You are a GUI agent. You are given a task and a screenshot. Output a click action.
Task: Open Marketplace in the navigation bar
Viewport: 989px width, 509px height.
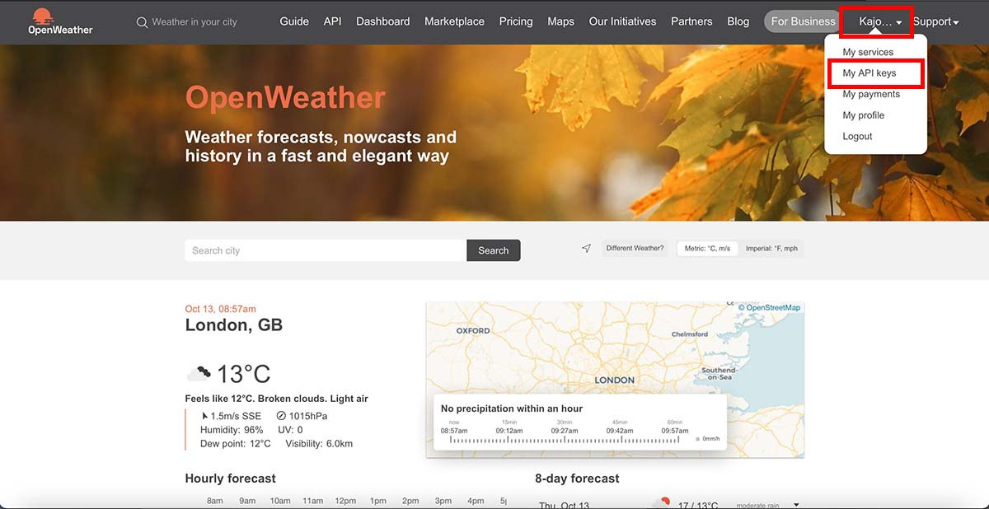[x=454, y=21]
